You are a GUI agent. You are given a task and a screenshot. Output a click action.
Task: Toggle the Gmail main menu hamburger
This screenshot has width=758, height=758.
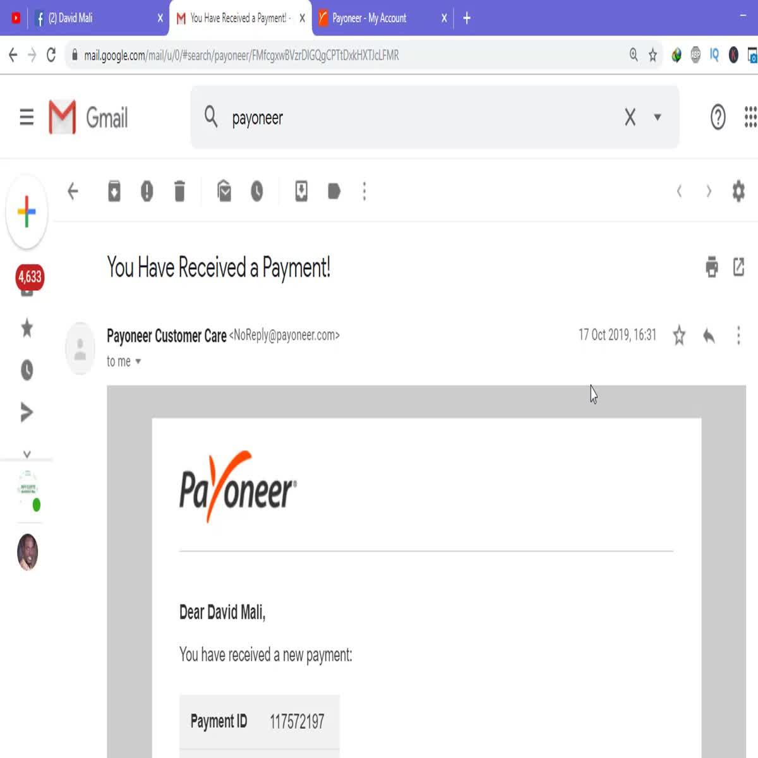(27, 117)
